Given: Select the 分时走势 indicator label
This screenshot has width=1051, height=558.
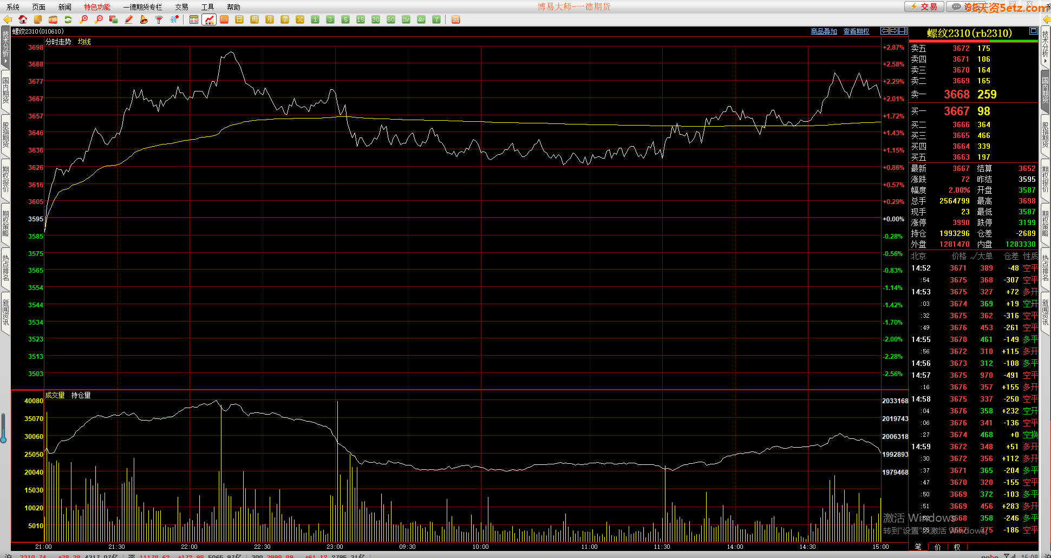Looking at the screenshot, I should pos(58,42).
